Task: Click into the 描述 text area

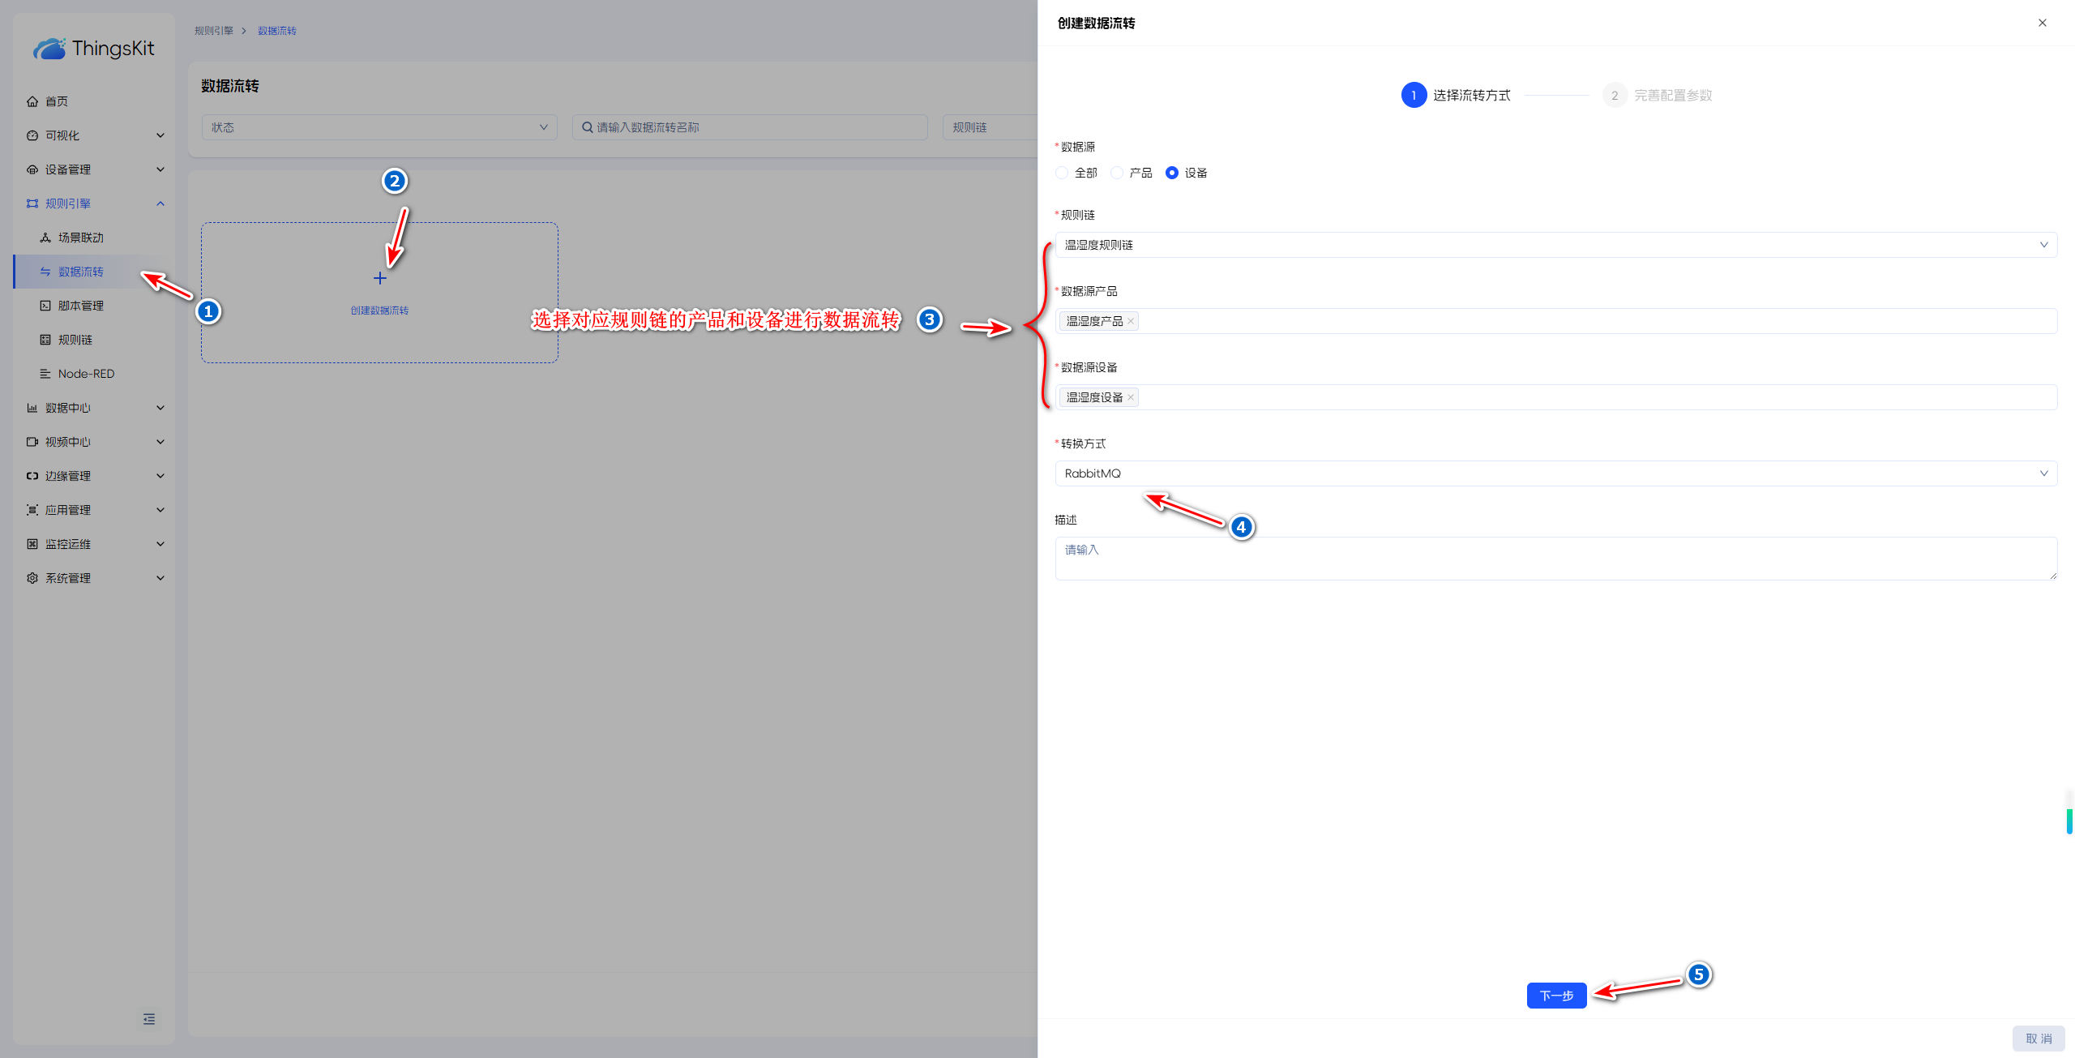Action: point(1555,559)
